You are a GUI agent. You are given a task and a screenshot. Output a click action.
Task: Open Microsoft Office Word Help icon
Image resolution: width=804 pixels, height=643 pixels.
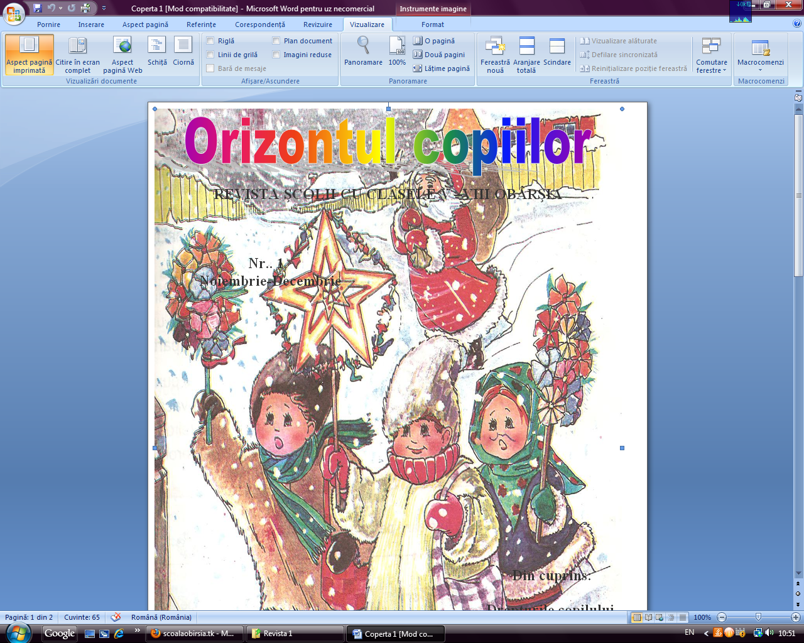tap(796, 24)
